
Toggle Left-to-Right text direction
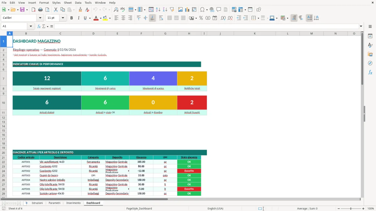point(294,18)
